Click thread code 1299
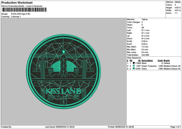182x129 pixels. [160, 66]
